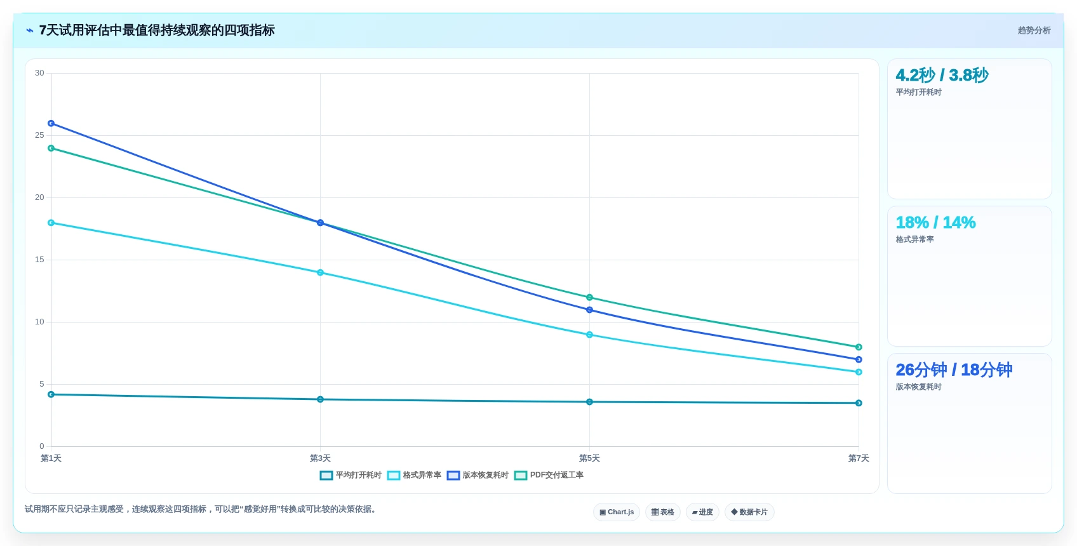
Task: Select the 4.2秒 / 3.8秒 metric card
Action: click(969, 129)
